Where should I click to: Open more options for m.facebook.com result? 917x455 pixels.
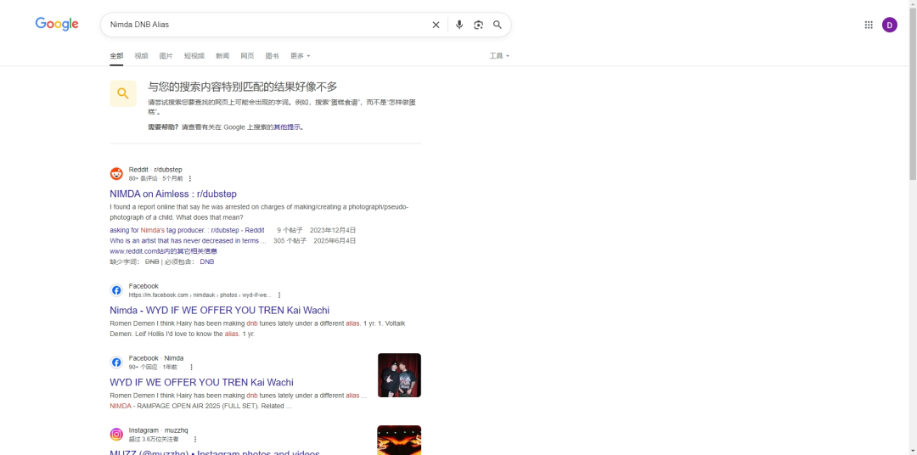click(279, 295)
